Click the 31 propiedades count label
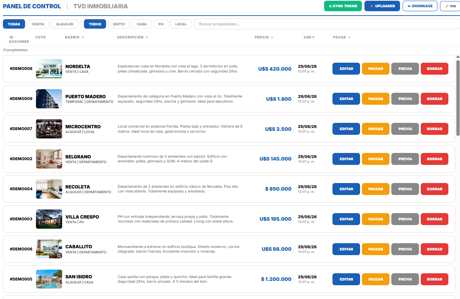The height and width of the screenshot is (299, 460). pyautogui.click(x=15, y=50)
